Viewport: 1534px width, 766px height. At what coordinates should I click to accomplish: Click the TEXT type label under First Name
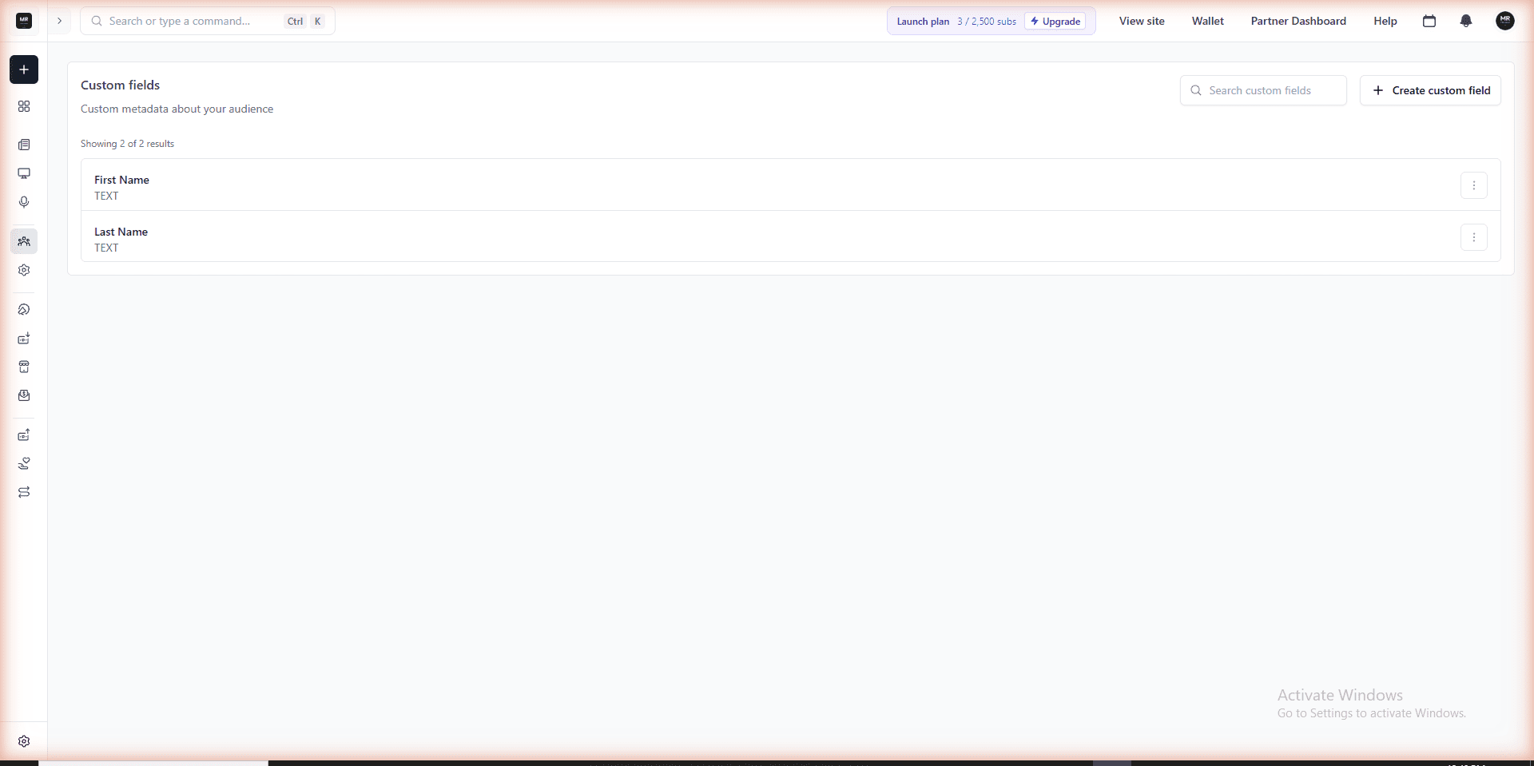(106, 196)
